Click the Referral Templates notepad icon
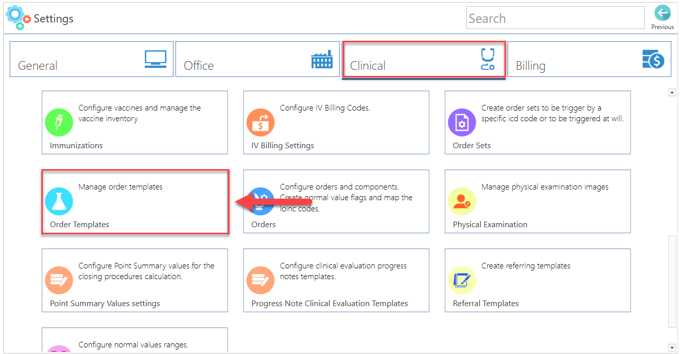This screenshot has height=354, width=680. click(462, 280)
